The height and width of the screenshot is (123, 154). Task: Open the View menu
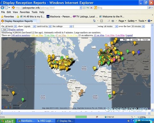tap(15, 12)
